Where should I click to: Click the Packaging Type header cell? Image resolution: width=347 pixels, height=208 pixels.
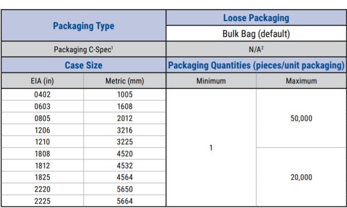coord(84,26)
